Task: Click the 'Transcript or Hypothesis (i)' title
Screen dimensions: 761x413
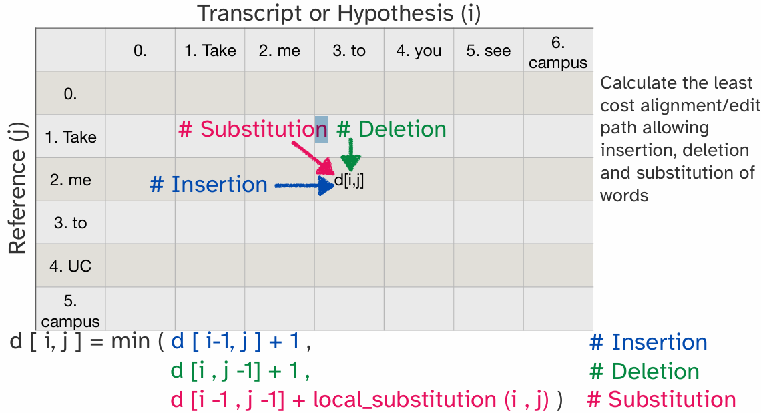Action: (x=338, y=13)
